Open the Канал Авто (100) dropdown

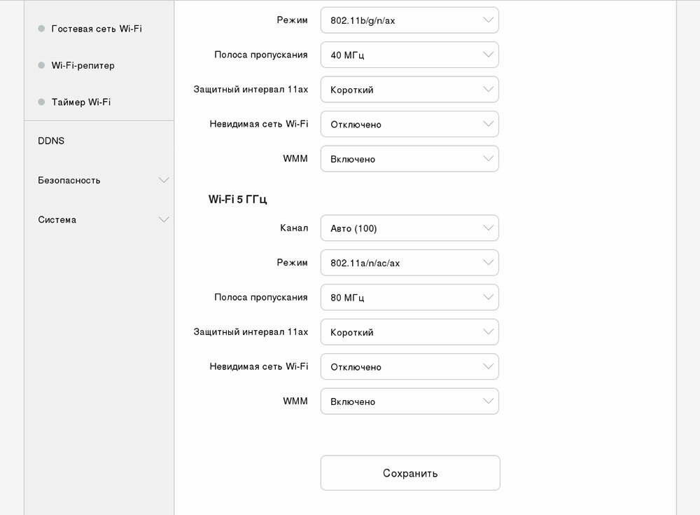point(409,228)
